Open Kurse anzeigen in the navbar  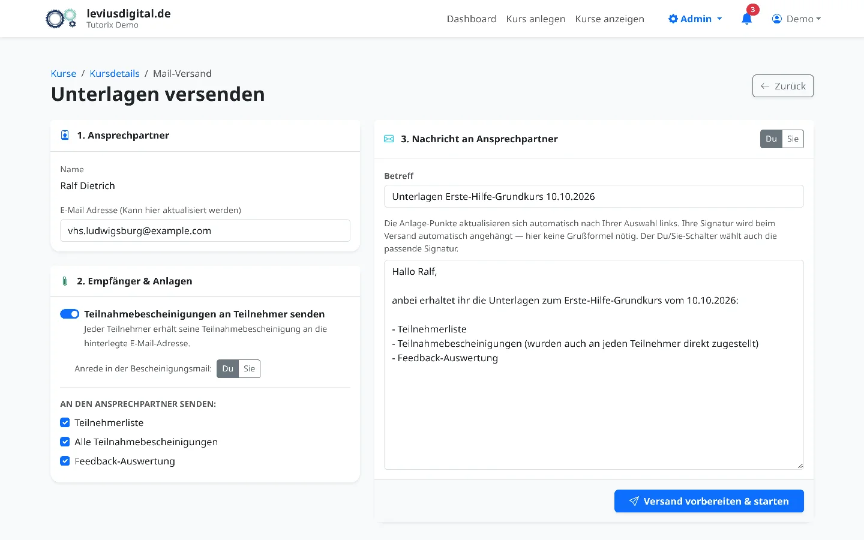610,19
